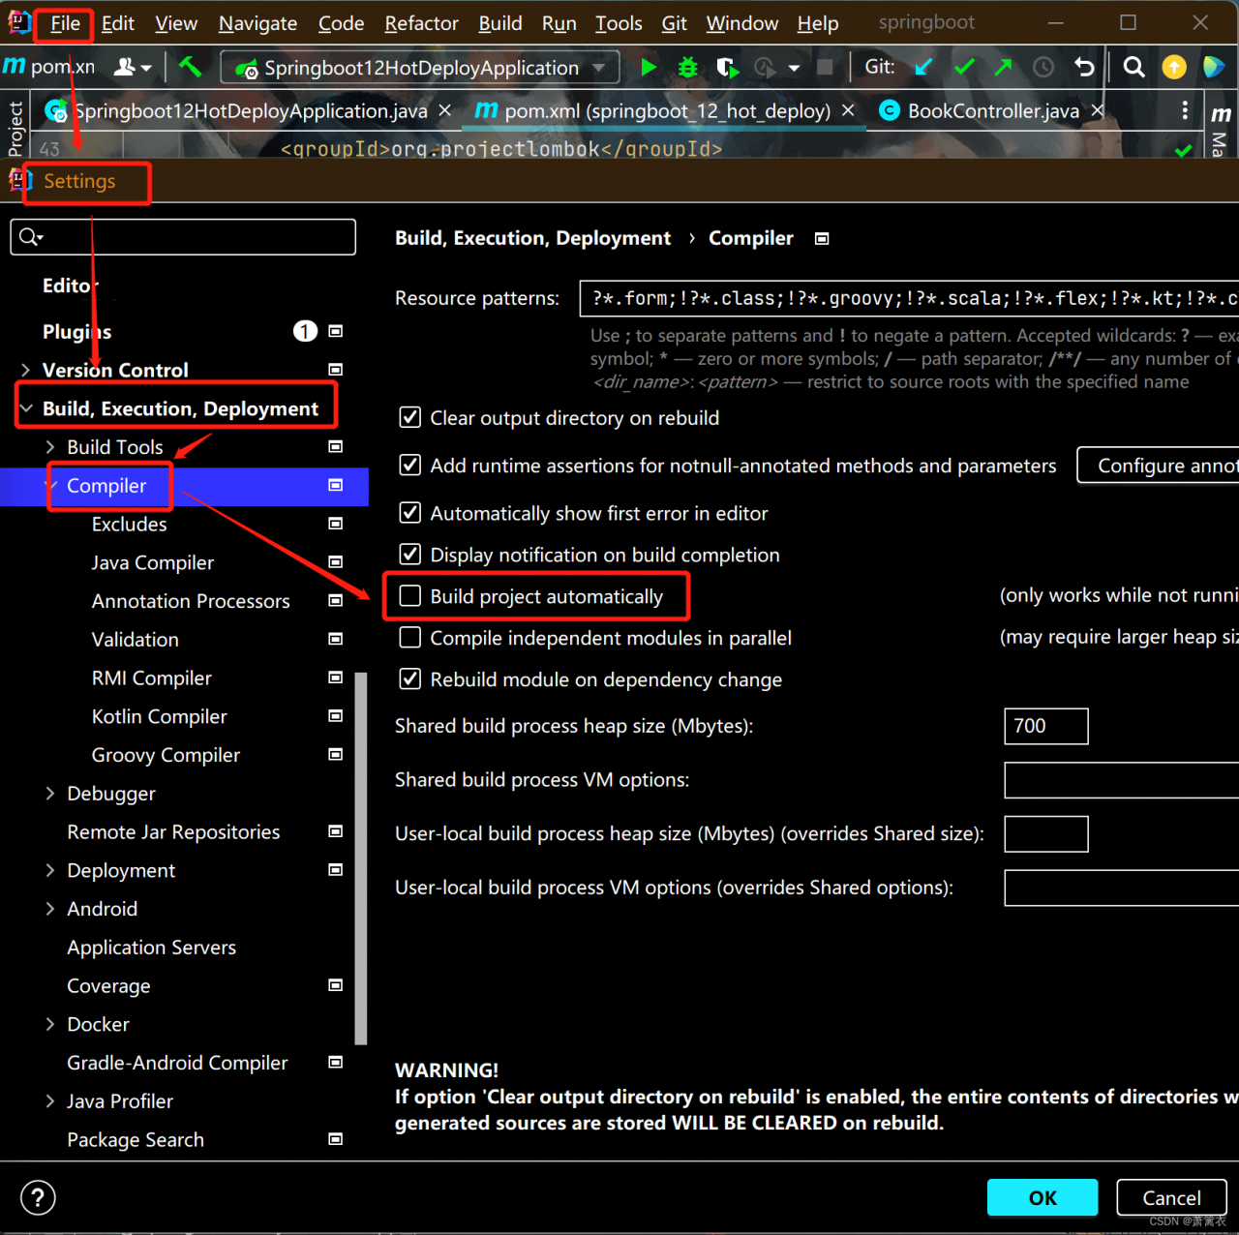Click Git Update Project blue arrow
1239x1235 pixels.
[923, 67]
